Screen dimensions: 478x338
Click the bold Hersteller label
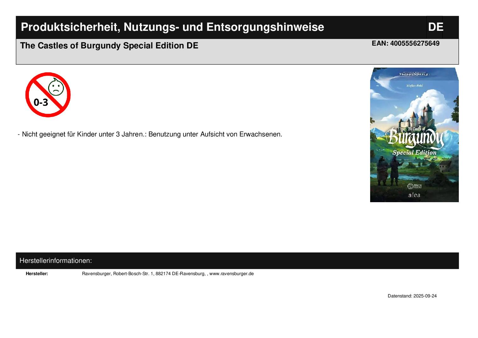click(x=37, y=274)
